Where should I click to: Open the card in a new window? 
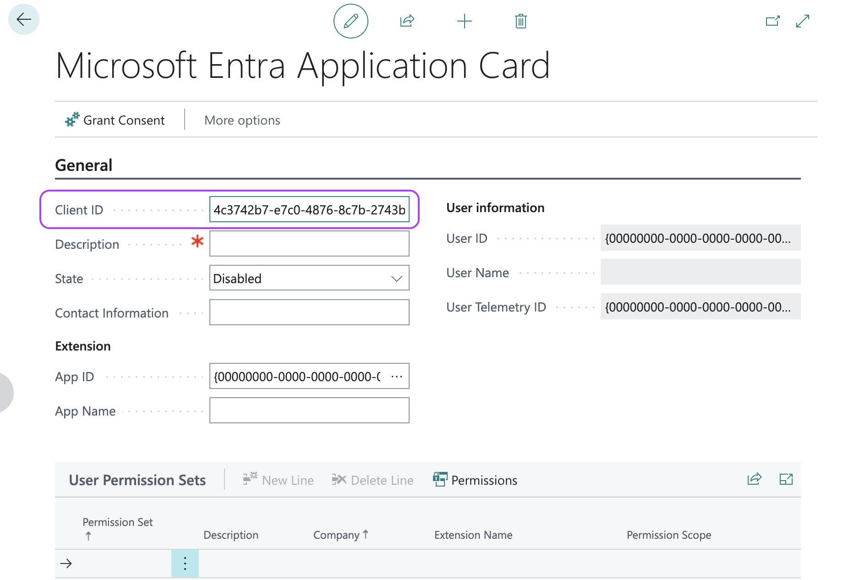pyautogui.click(x=773, y=21)
